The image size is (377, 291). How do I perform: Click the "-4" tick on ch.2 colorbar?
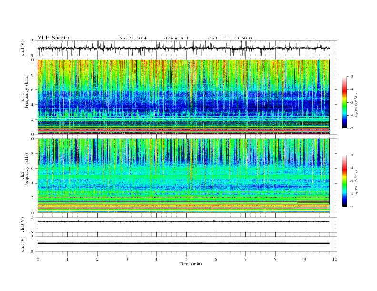point(351,168)
